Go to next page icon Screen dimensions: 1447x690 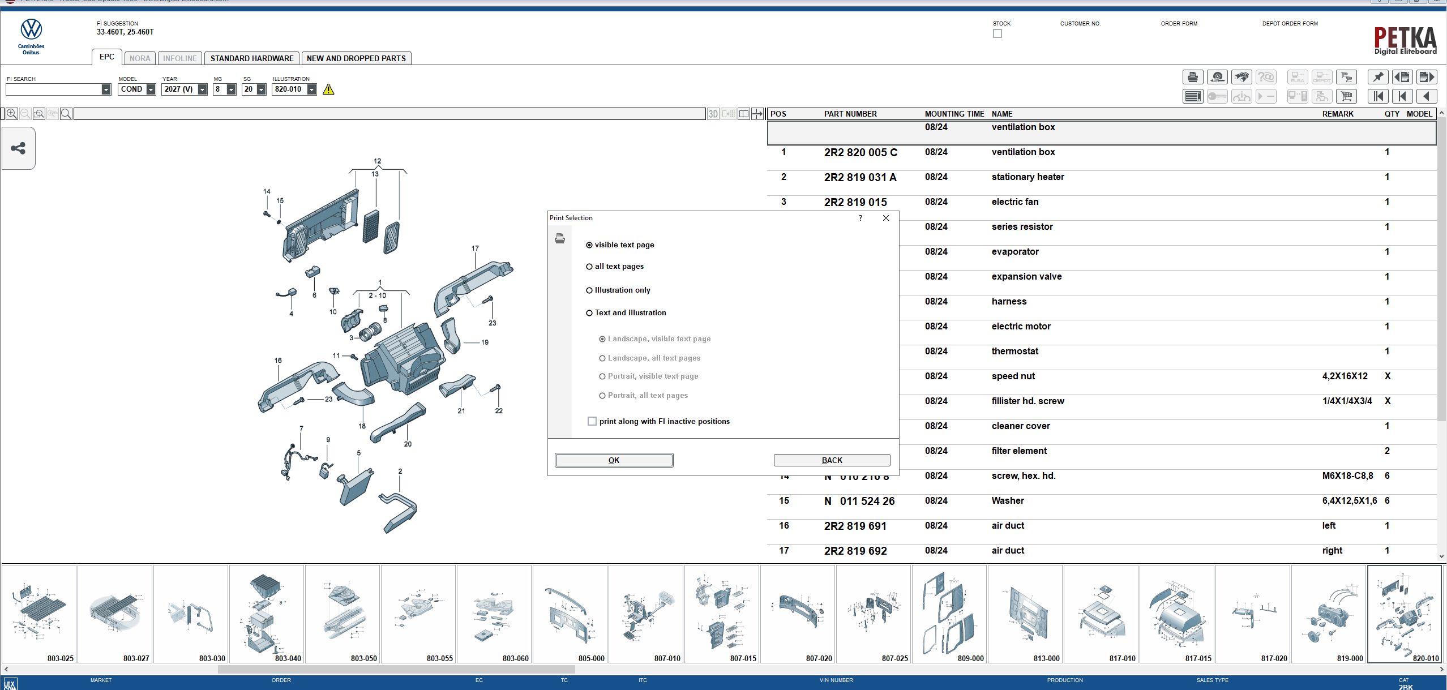point(1427,78)
